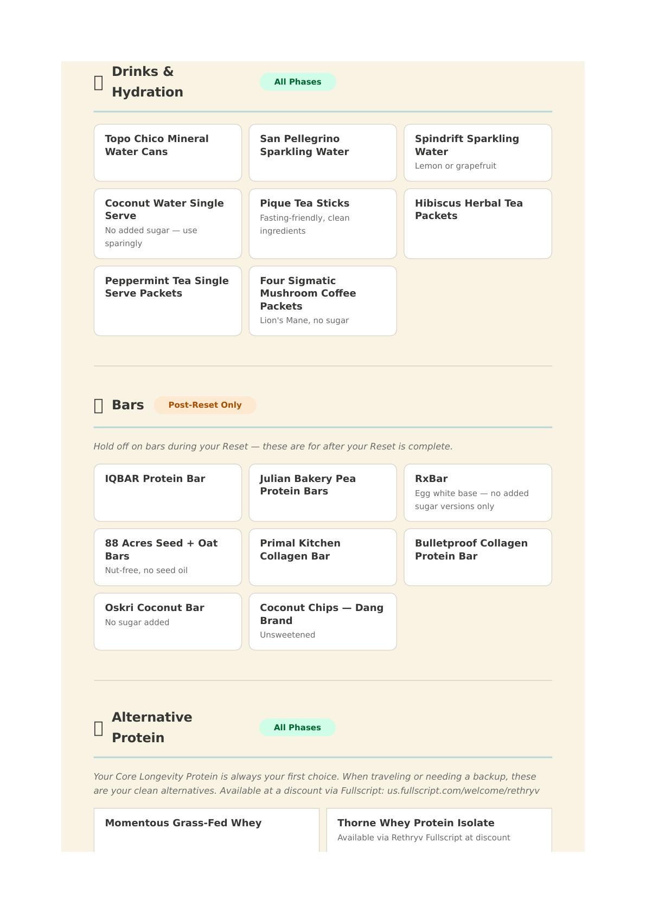646x913 pixels.
Task: Click the Bars section icon
Action: coord(98,406)
